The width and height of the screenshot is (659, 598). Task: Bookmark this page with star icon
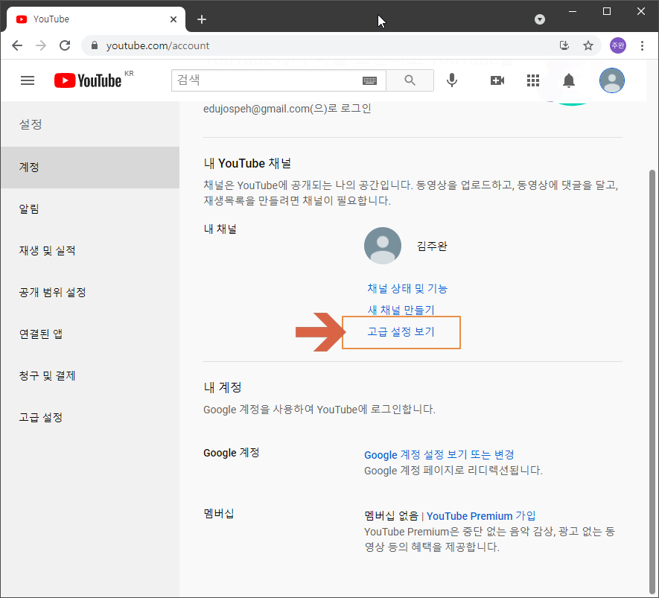point(588,45)
